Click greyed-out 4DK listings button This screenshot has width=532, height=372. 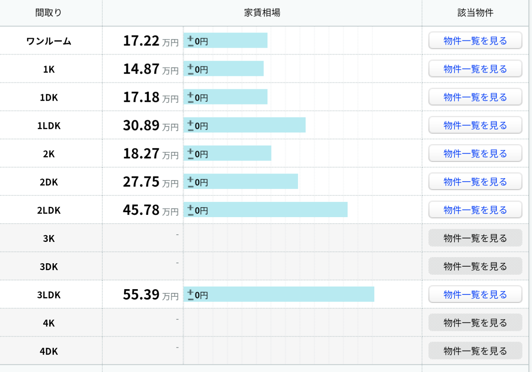pyautogui.click(x=475, y=351)
